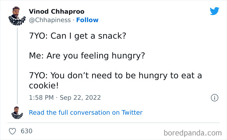
Task: Like the tweet with the heart icon
Action: coord(13,131)
